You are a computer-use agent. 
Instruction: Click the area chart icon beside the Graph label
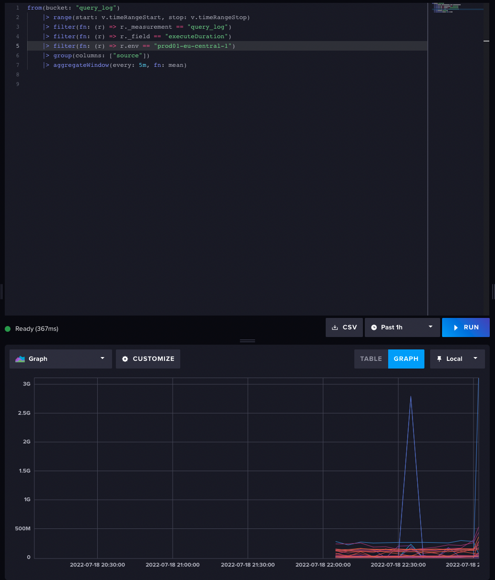click(20, 359)
